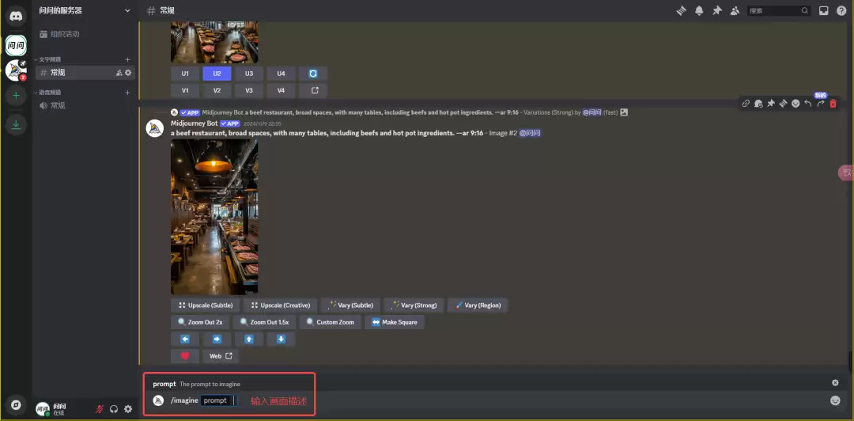Viewport: 854px width, 421px height.
Task: Toggle deafen headphones in the user panel
Action: (x=114, y=409)
